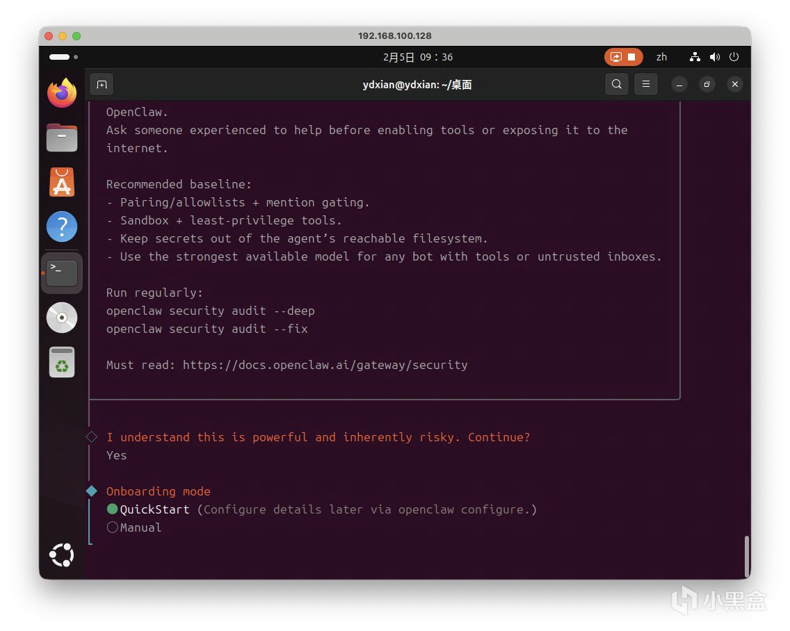The height and width of the screenshot is (631, 790).
Task: Click the Terminal icon in dock
Action: coord(62,272)
